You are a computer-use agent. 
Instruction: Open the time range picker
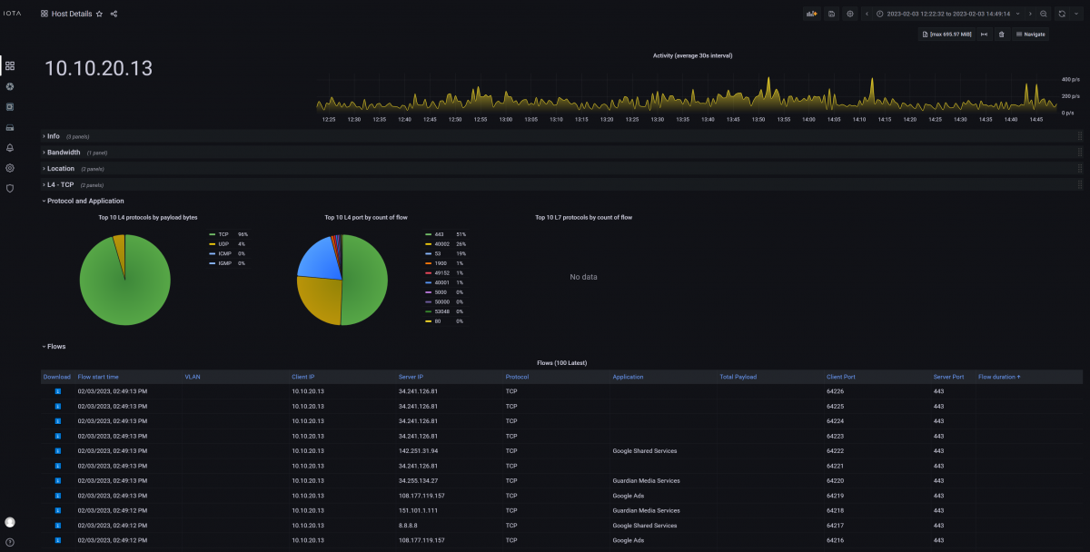click(948, 14)
